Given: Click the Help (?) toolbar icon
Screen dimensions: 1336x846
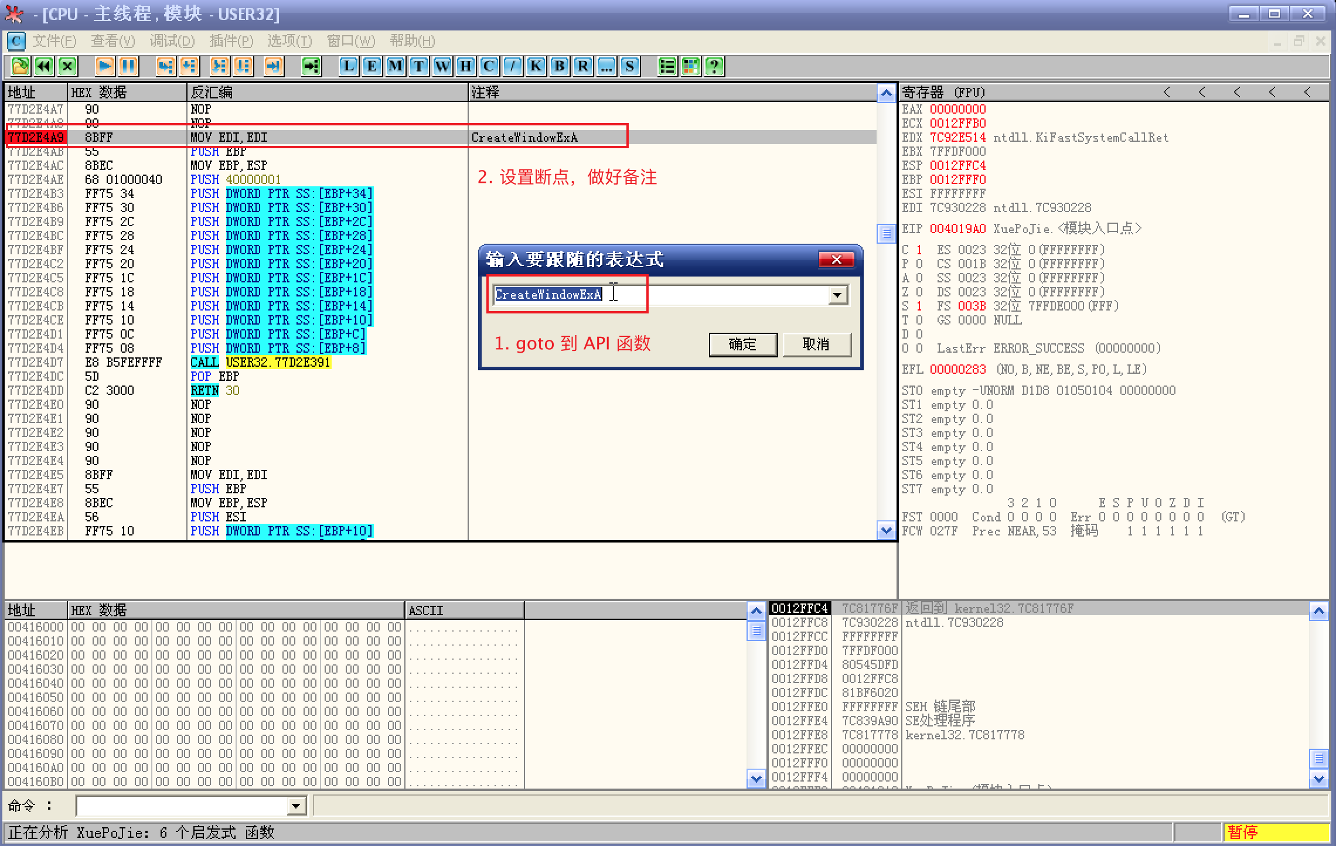Looking at the screenshot, I should coord(714,66).
